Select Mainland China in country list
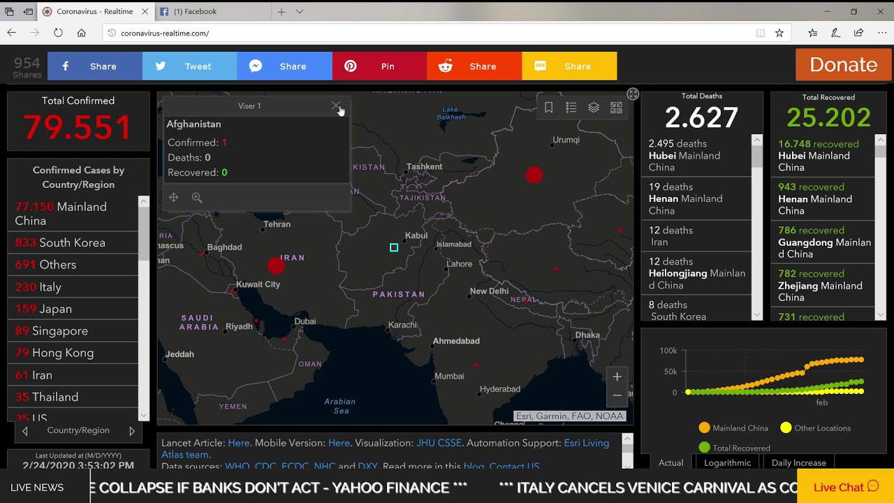The width and height of the screenshot is (894, 503). pyautogui.click(x=73, y=214)
